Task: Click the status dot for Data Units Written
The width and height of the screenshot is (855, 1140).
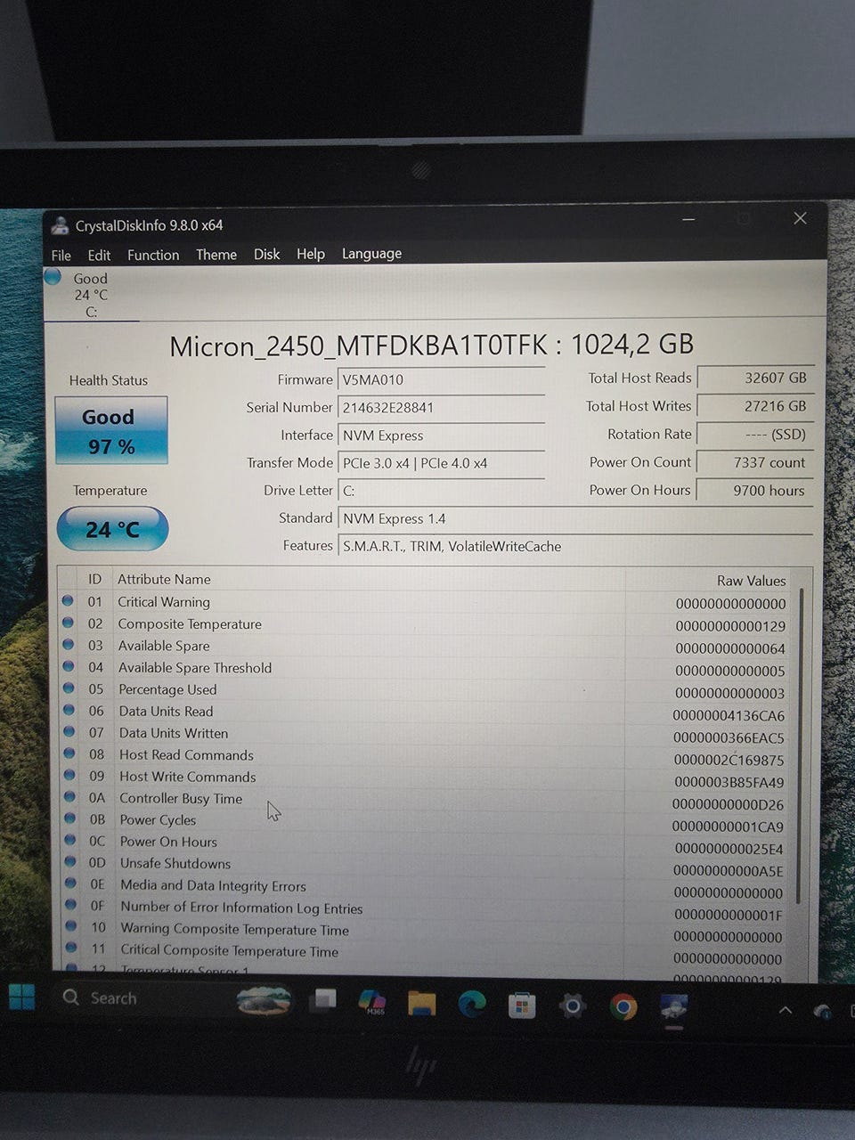Action: tap(69, 731)
